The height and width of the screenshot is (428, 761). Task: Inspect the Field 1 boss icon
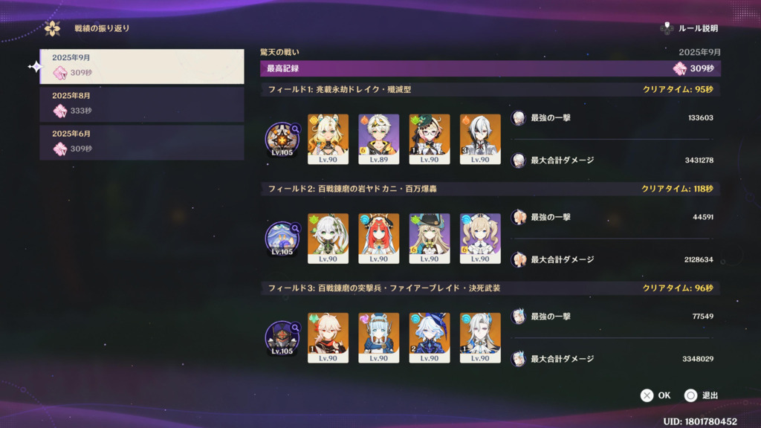point(282,140)
